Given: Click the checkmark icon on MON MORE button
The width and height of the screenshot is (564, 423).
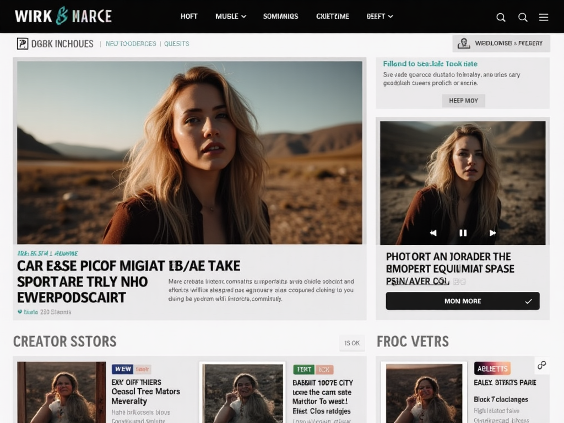Looking at the screenshot, I should tap(528, 301).
